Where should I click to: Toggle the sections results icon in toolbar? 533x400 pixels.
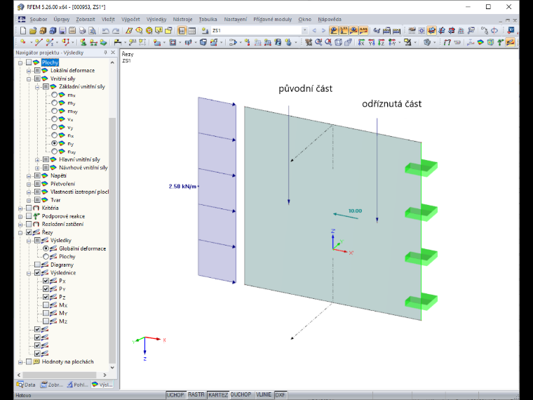(511, 42)
